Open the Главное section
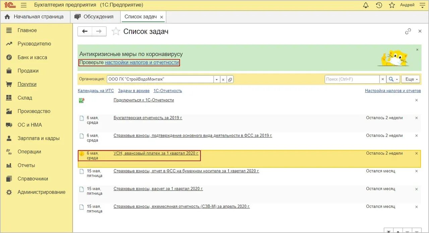 coord(27,30)
